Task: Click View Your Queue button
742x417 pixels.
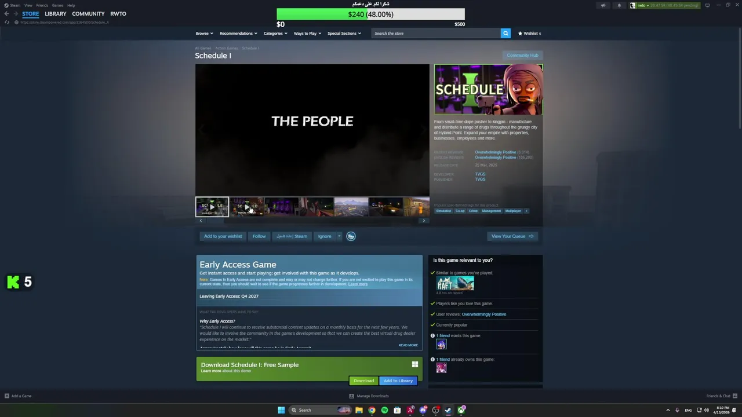Action: (512, 236)
